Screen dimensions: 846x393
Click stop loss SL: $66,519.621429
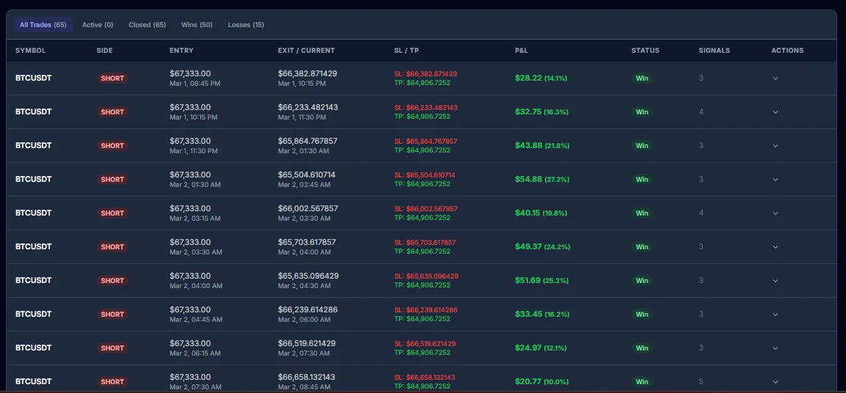click(425, 343)
